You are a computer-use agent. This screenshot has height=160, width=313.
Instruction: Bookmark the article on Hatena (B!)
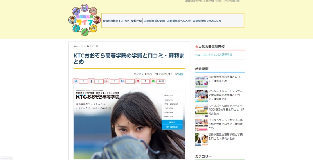pos(122,81)
